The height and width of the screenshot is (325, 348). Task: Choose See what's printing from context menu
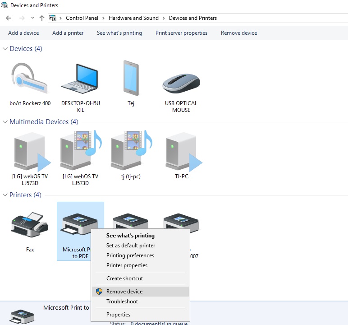coord(140,236)
